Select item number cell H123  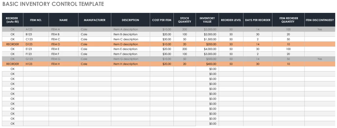[36, 64]
